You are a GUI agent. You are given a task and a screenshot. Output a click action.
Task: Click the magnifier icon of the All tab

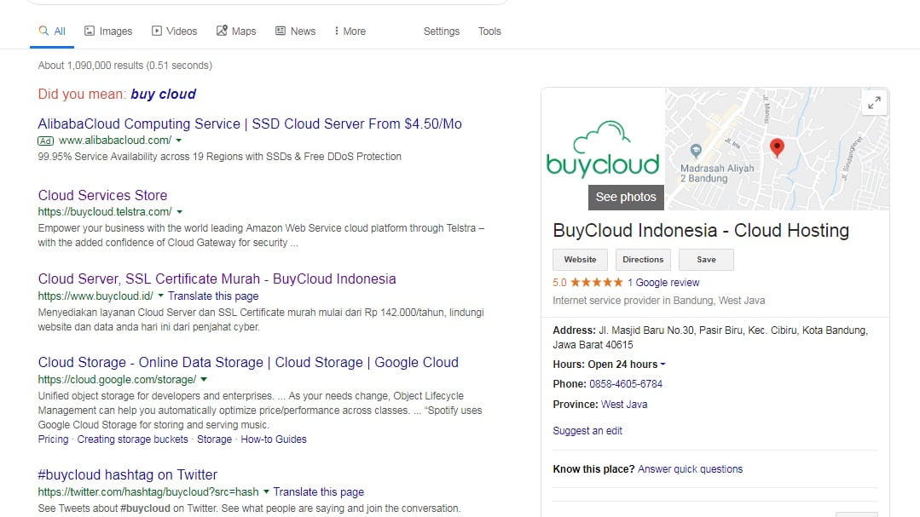pos(43,31)
